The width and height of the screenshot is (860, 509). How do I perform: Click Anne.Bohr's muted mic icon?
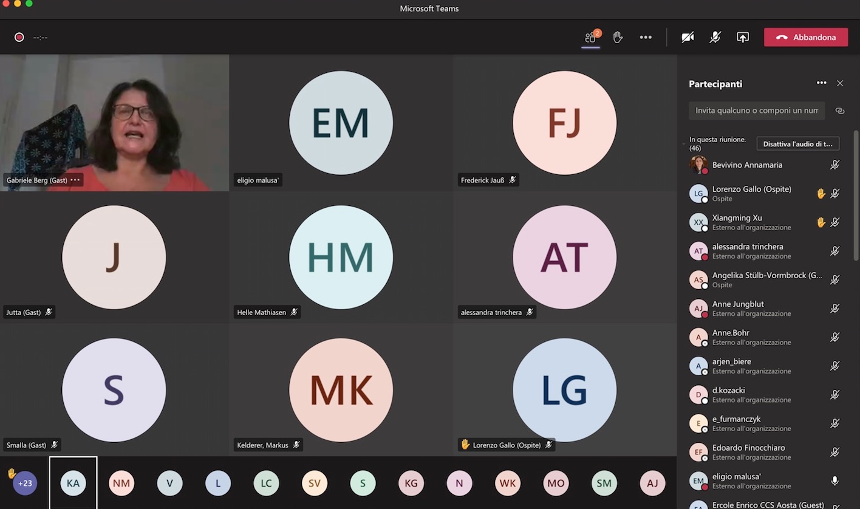[x=835, y=337]
